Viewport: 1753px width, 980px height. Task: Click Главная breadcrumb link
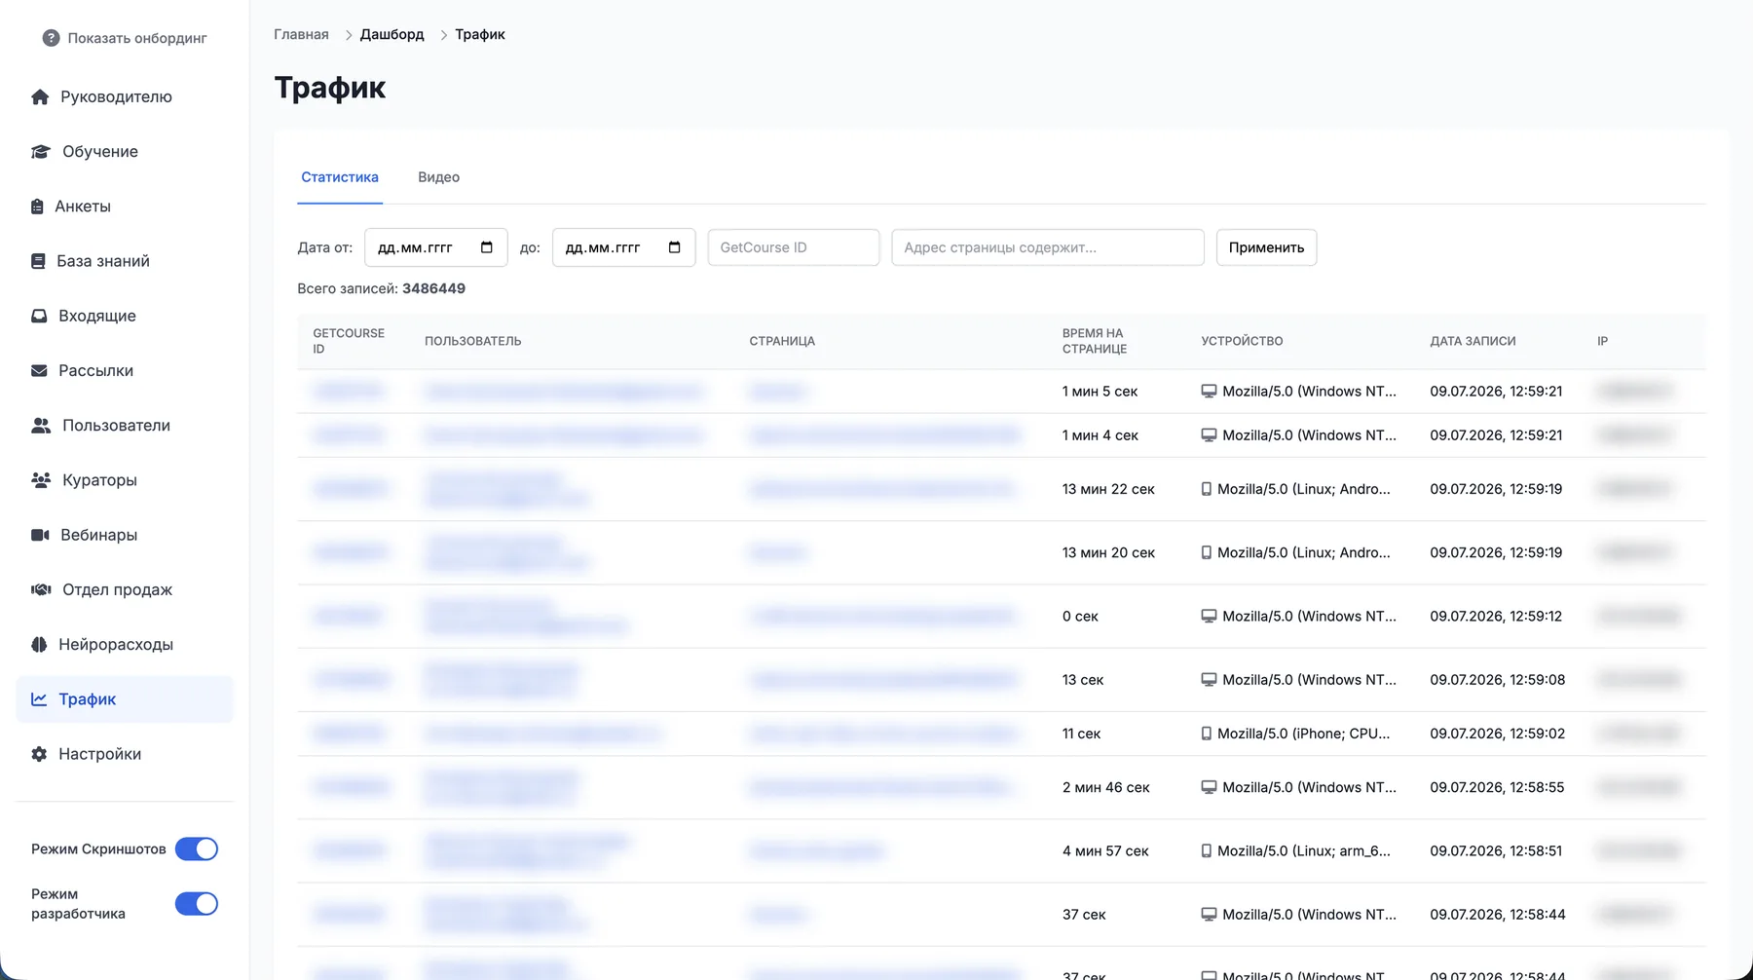pos(301,34)
